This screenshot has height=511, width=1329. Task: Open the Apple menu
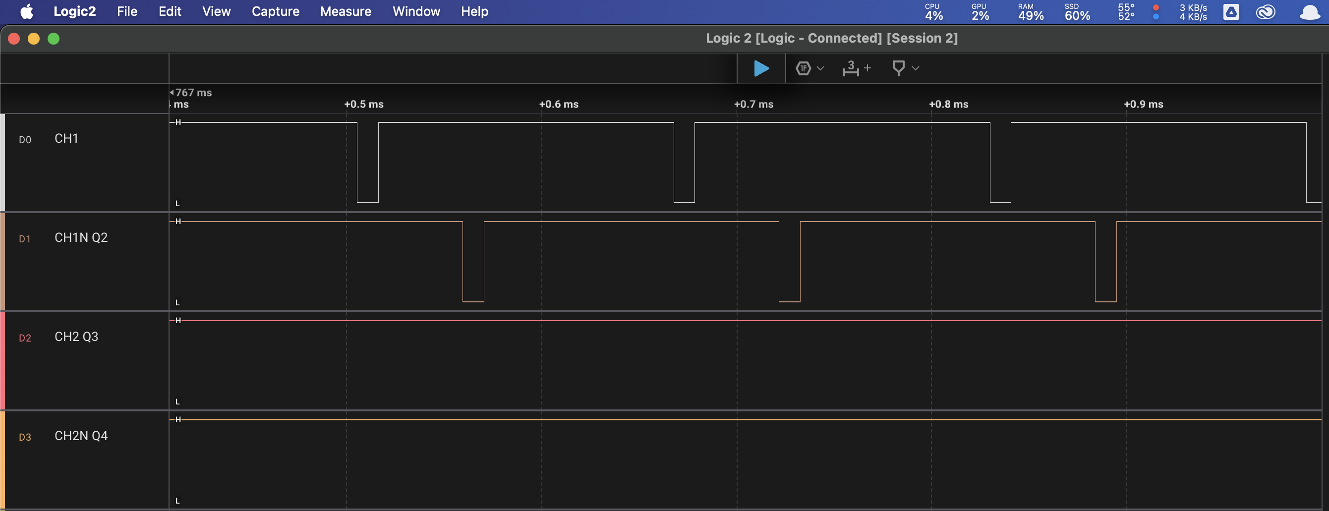[x=27, y=11]
